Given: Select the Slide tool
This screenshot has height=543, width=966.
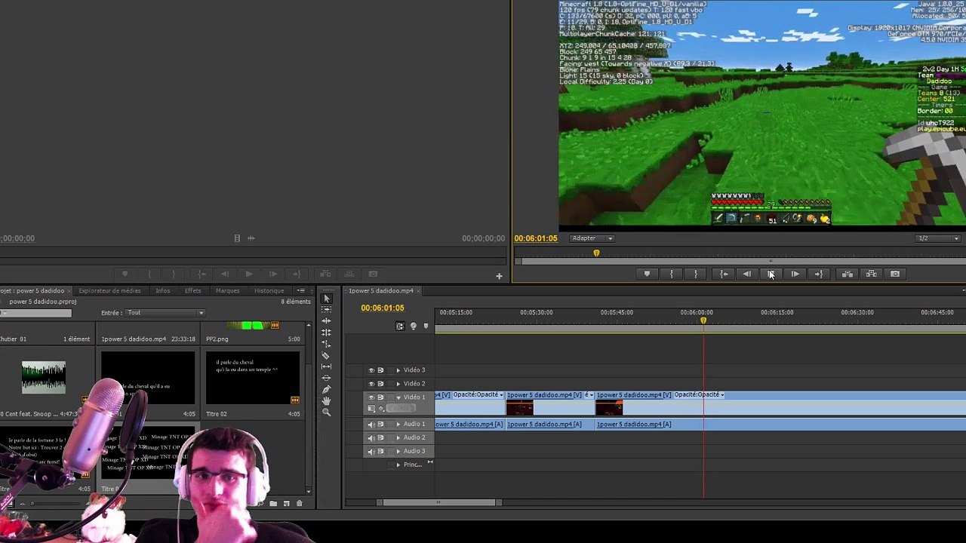Looking at the screenshot, I should click(x=327, y=378).
